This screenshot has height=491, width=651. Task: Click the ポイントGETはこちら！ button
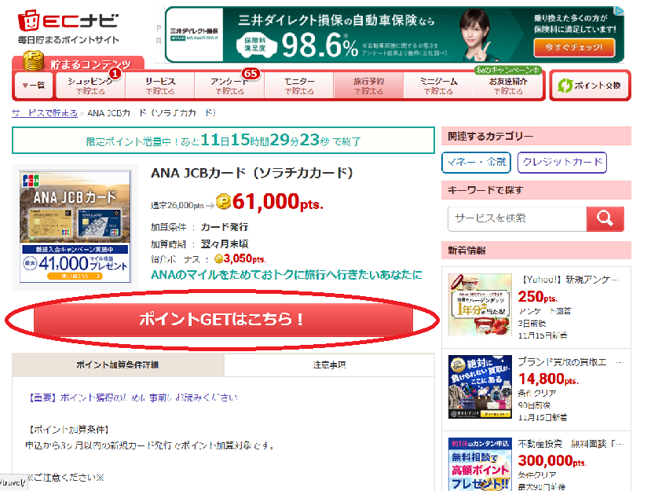pos(223,319)
